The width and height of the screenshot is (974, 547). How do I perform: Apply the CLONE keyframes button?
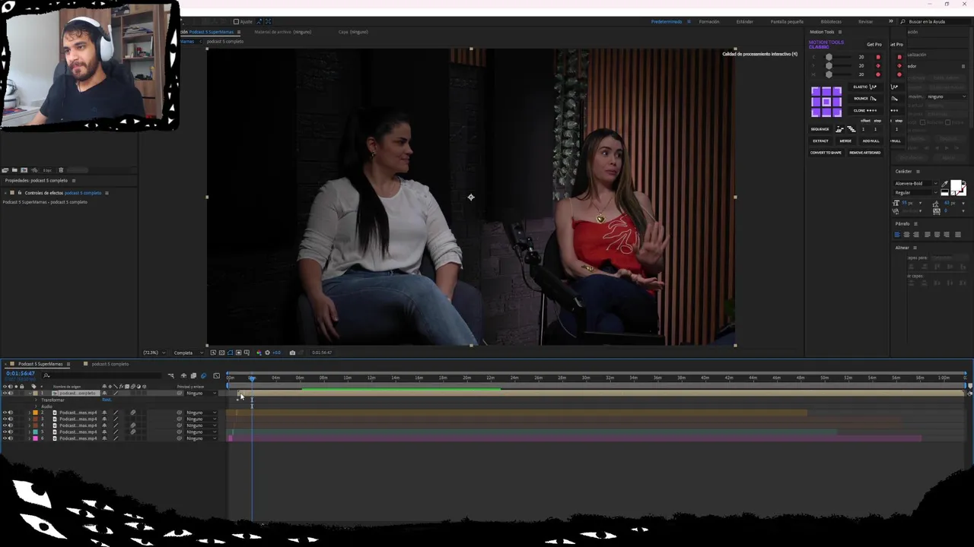point(865,111)
